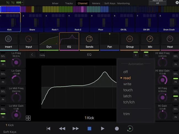Switch to the Monitoring tab
Screen dimensions: 179x134
[x=123, y=3]
